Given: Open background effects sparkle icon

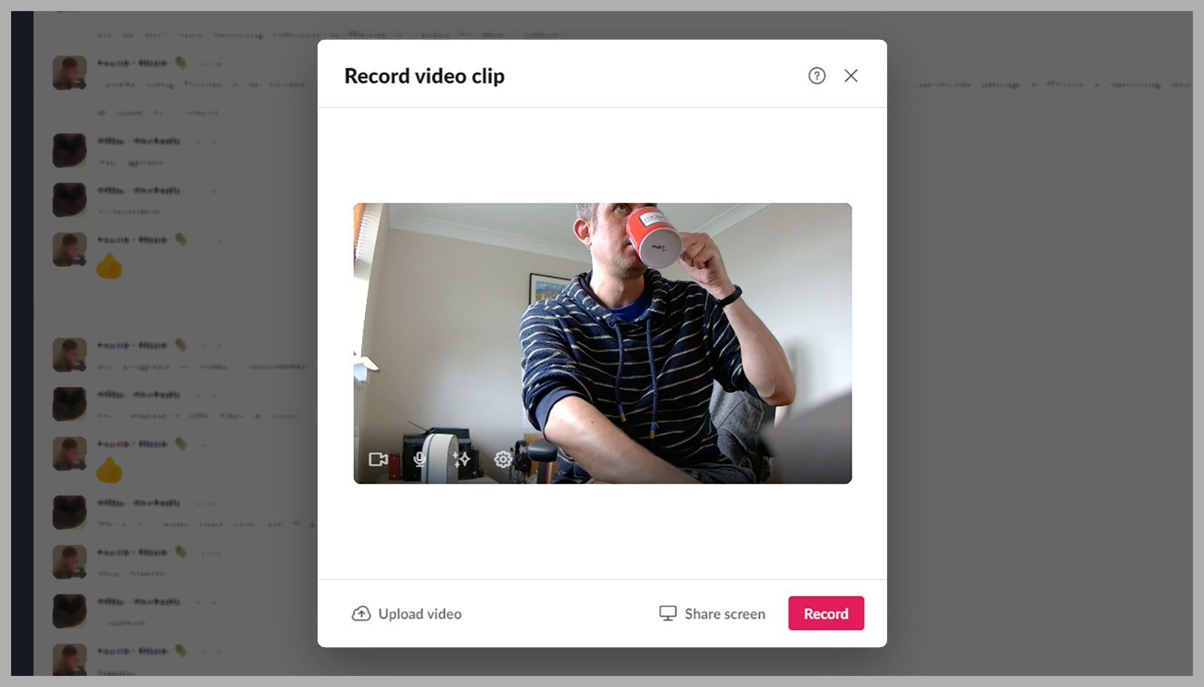Looking at the screenshot, I should [461, 459].
